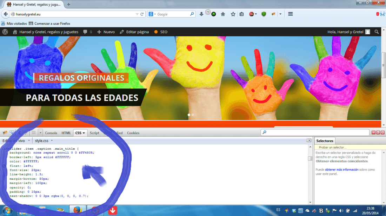Select the first slider pagination dot
386x216 pixels.
click(x=189, y=115)
